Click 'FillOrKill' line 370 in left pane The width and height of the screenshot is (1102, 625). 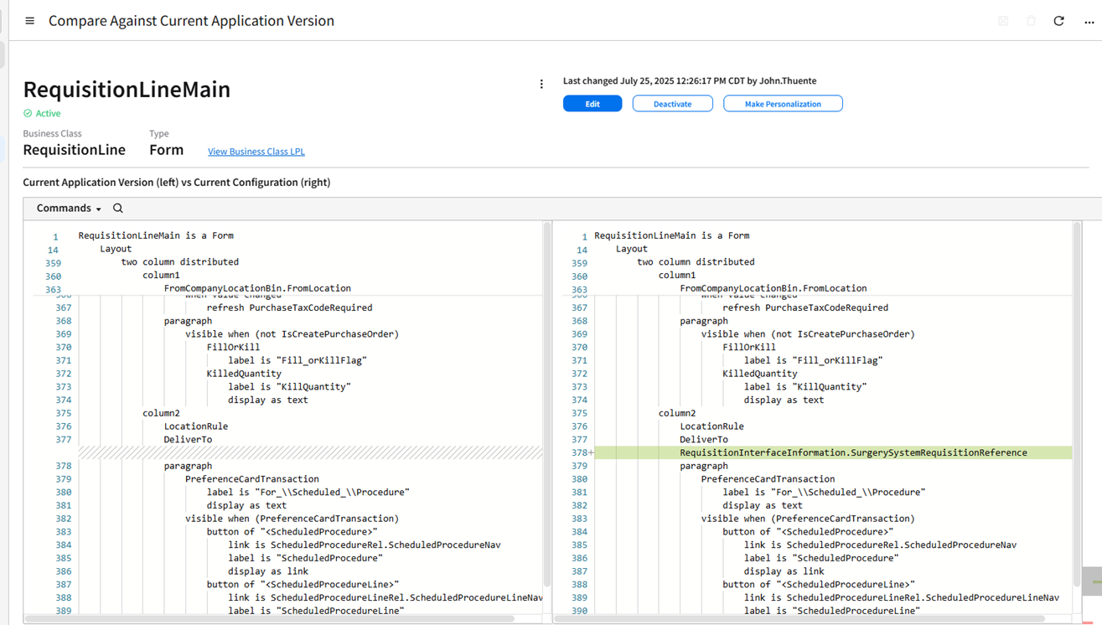tap(233, 347)
